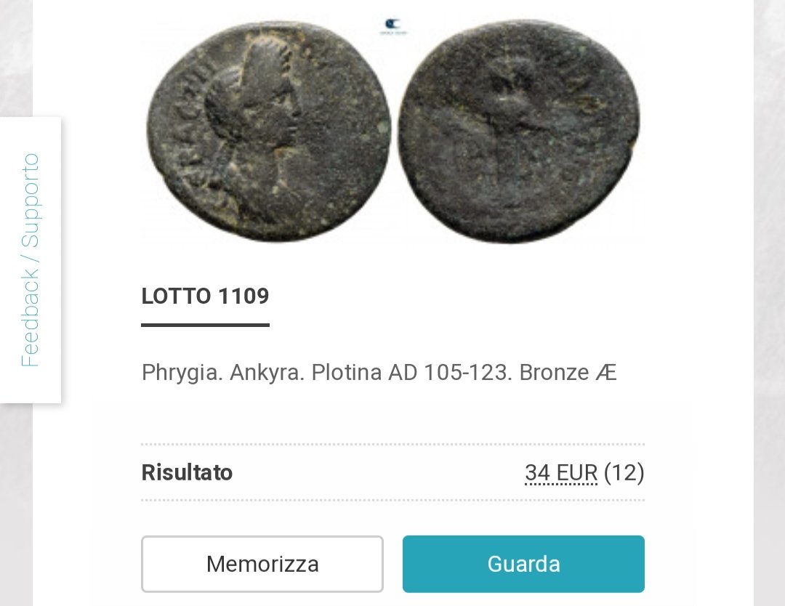The image size is (785, 606).
Task: Open the Phrygia Ankyra Plotina lot description
Action: point(379,372)
